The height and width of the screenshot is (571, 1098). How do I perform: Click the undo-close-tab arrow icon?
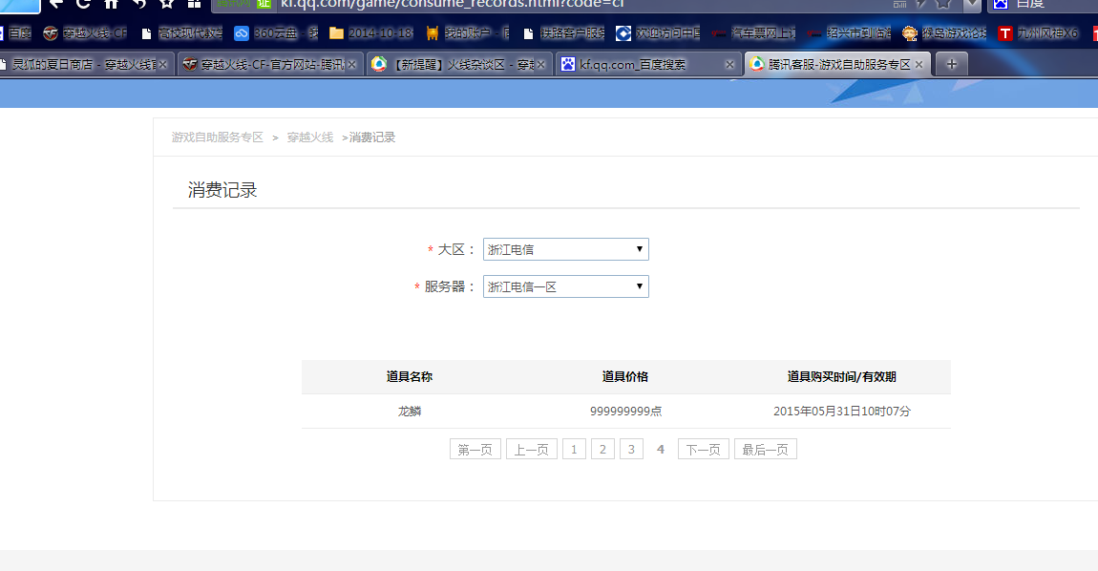click(x=138, y=4)
